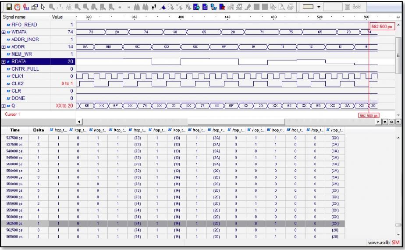The height and width of the screenshot is (250, 405).
Task: Click the Delta column header
Action: [x=39, y=130]
